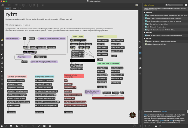
Task: Toggle the patcher lock icon
Action: pos(2,126)
